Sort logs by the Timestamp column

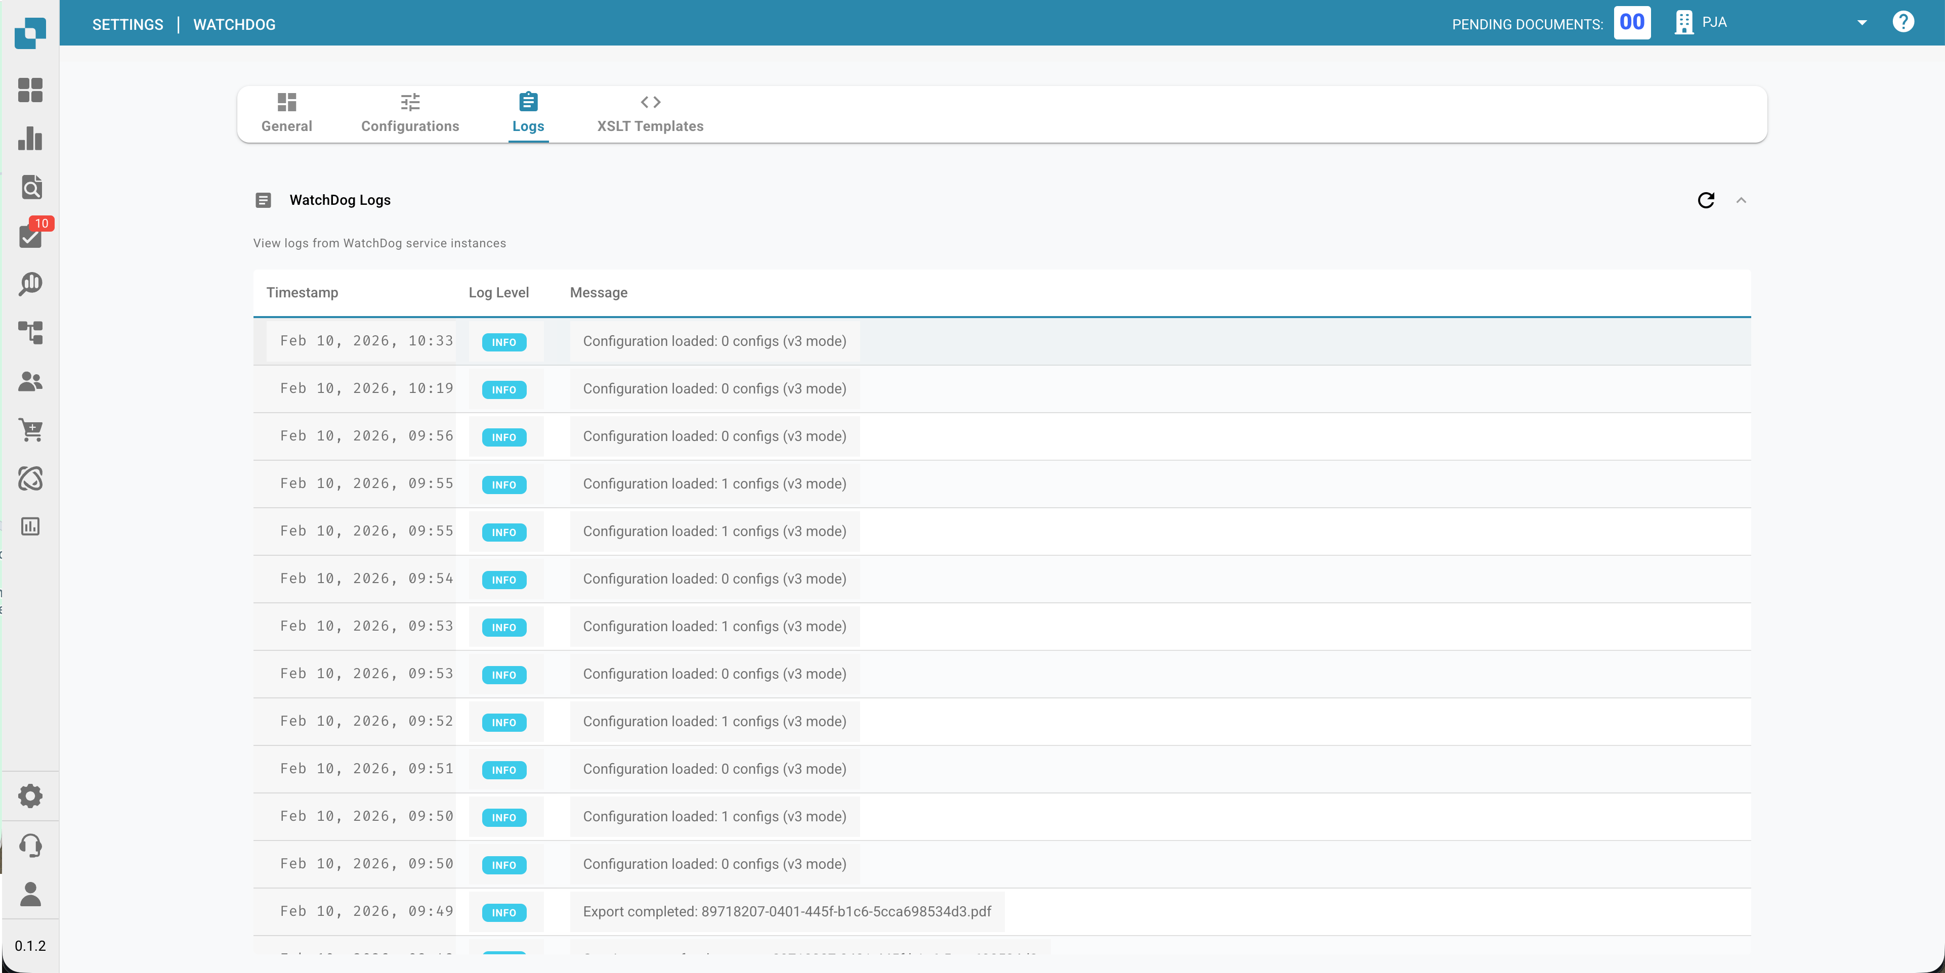point(302,293)
